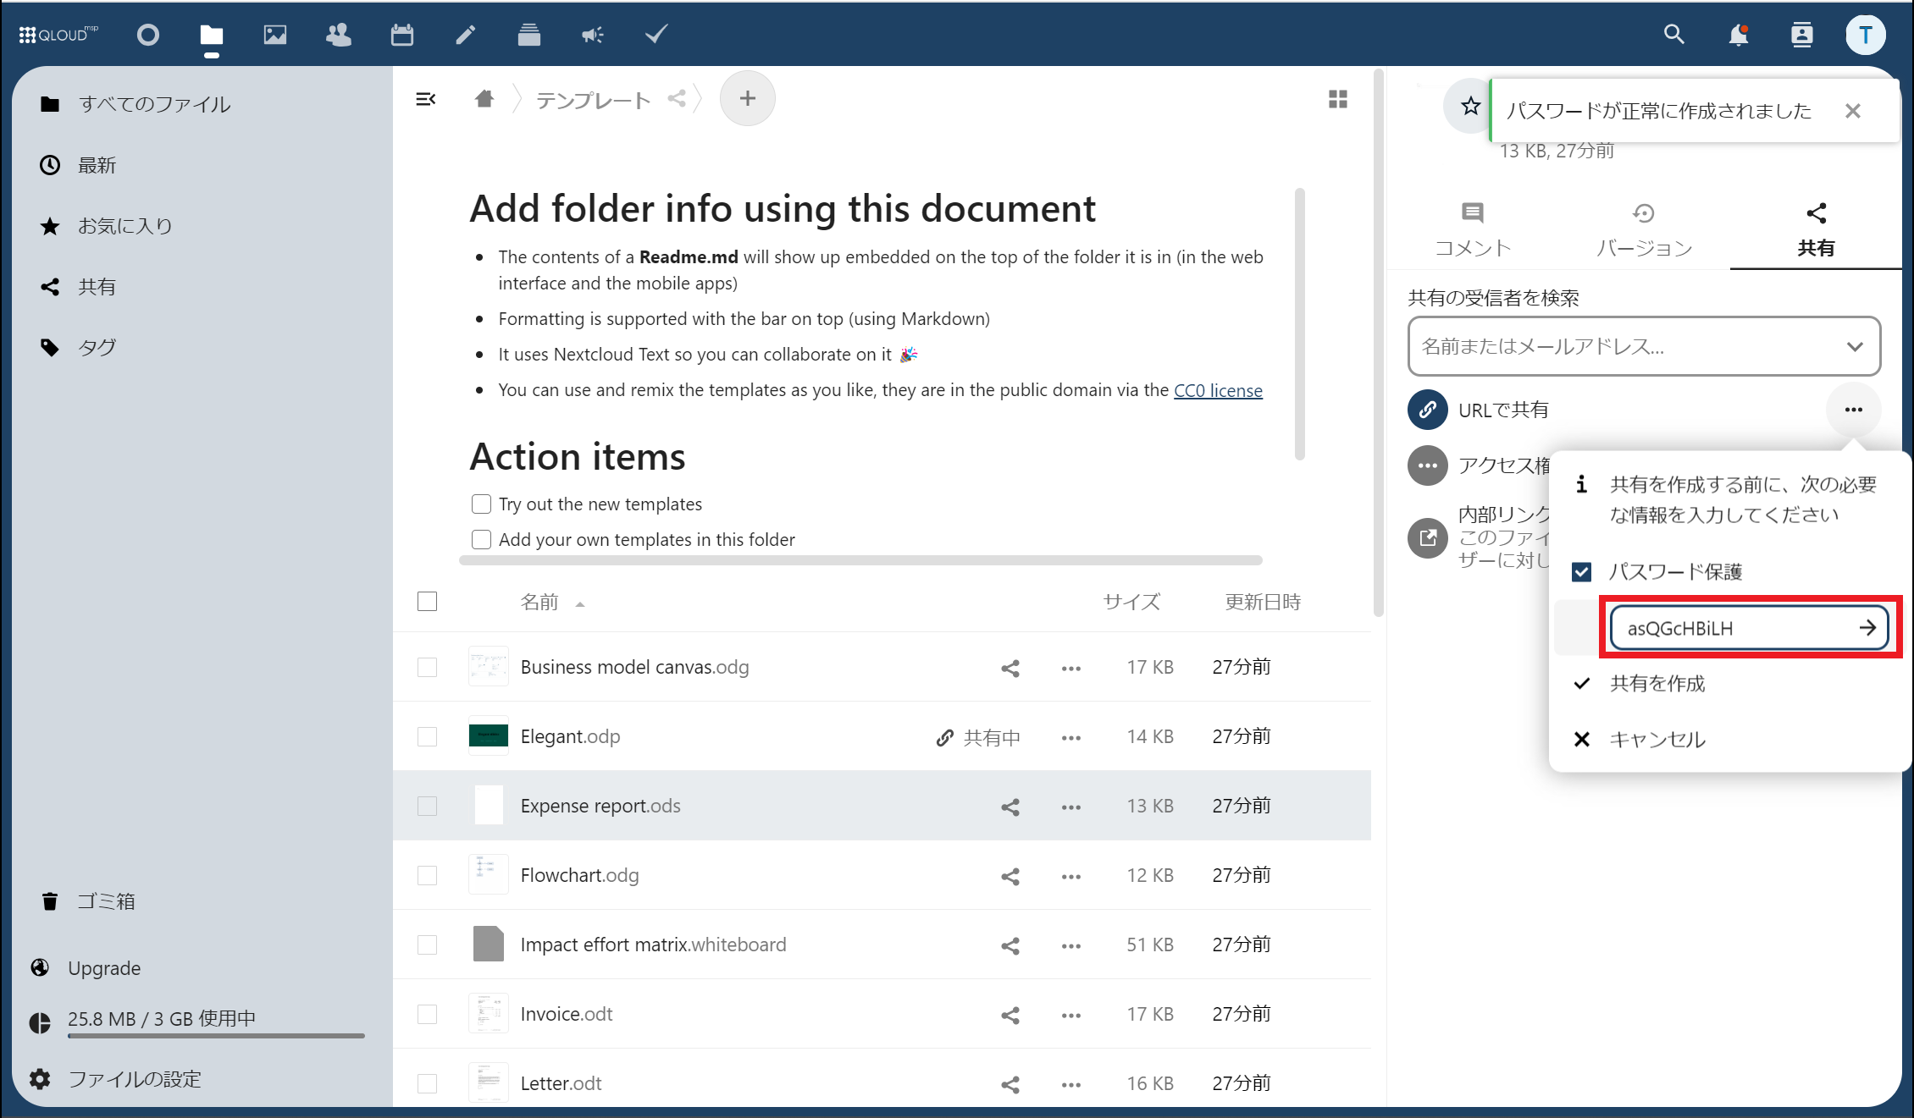Open the Photos app icon in top bar
Viewport: 1914px width, 1118px height.
274,35
